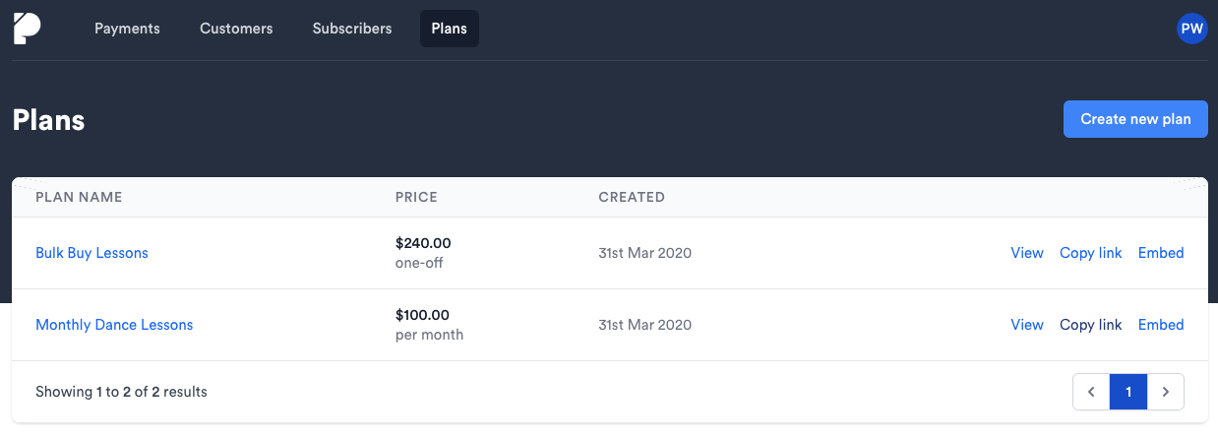Copy link for Bulk Buy Lessons
Image resolution: width=1218 pixels, height=438 pixels.
coord(1090,253)
